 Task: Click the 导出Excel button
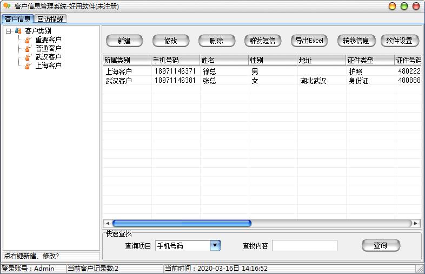pos(309,41)
